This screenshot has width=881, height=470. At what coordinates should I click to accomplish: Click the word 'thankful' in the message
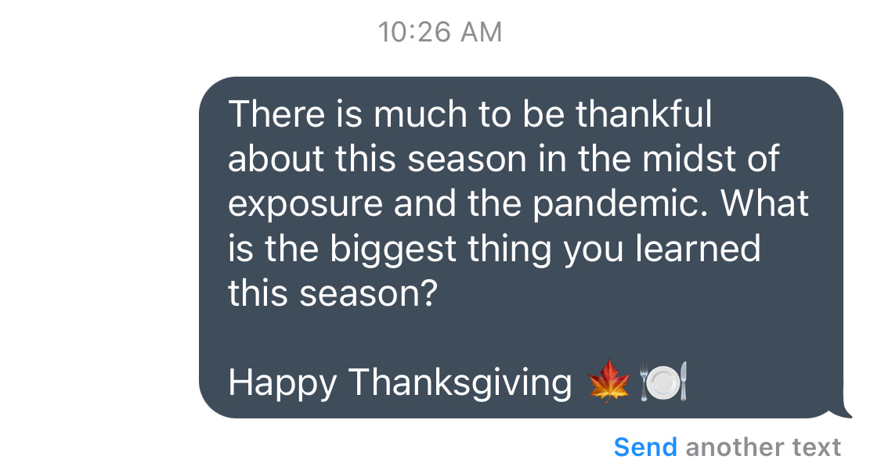644,114
